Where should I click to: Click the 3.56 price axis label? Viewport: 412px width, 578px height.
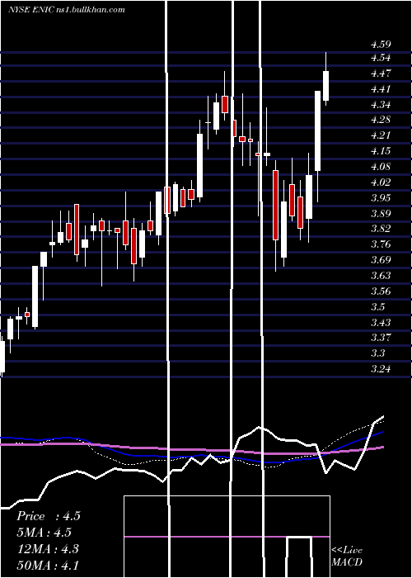381,291
